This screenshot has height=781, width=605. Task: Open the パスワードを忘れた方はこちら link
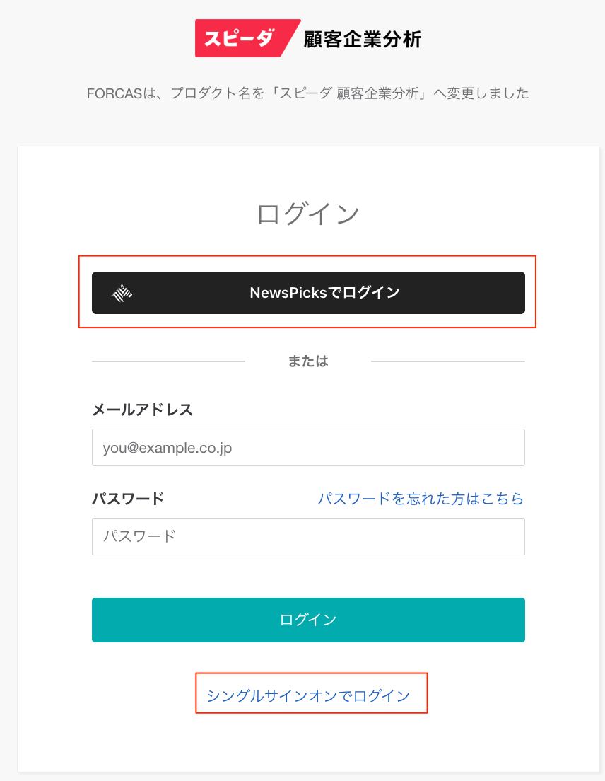click(x=421, y=499)
